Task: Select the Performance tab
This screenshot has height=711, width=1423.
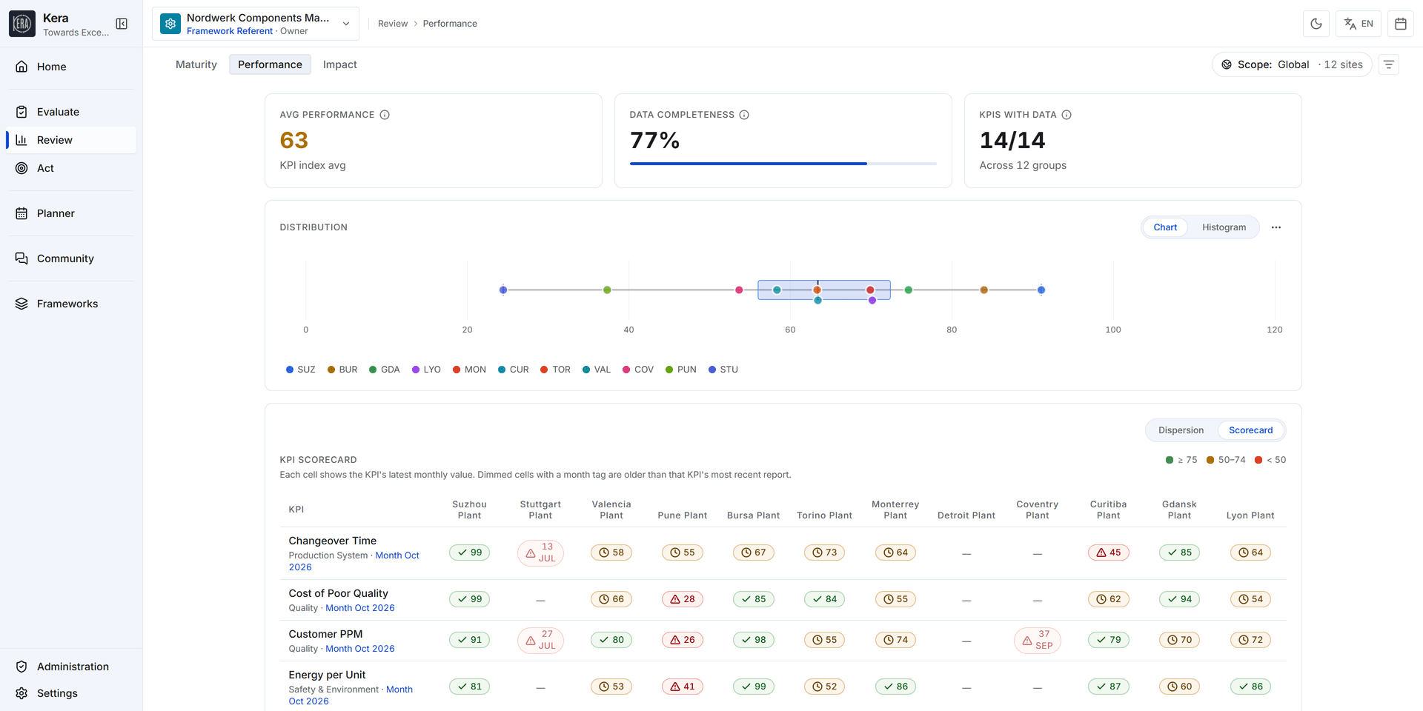Action: click(x=270, y=64)
